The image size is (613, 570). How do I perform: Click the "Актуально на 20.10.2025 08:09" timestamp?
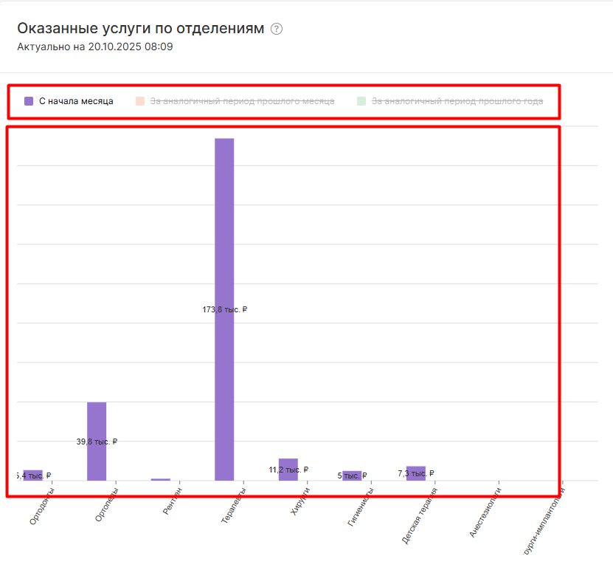click(94, 47)
